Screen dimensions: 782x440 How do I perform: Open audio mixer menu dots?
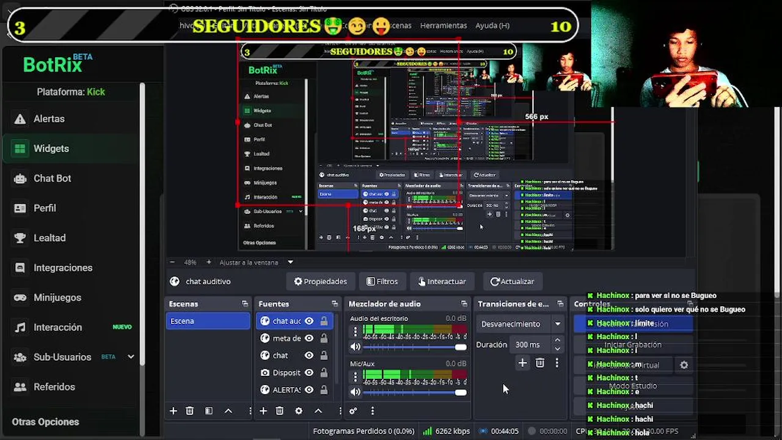tap(372, 411)
